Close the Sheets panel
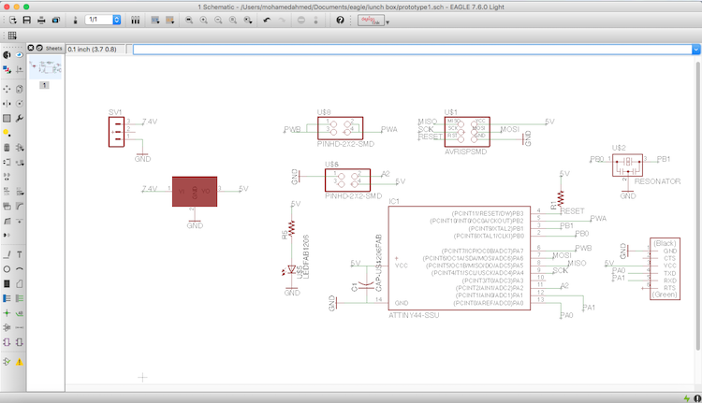The image size is (702, 403). [31, 48]
